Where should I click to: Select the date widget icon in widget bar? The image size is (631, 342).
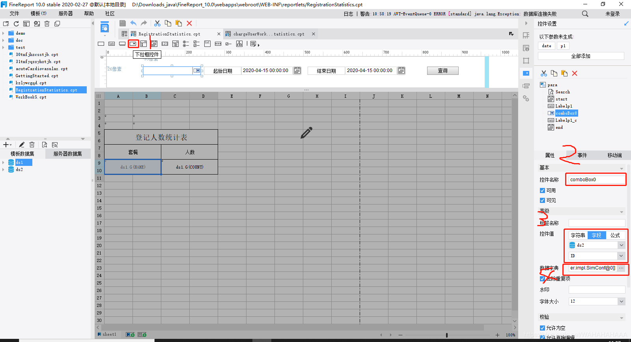click(x=154, y=44)
